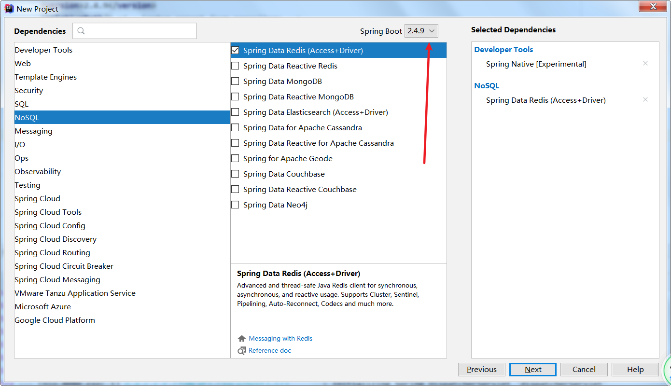
Task: Click the Previous button
Action: 482,370
